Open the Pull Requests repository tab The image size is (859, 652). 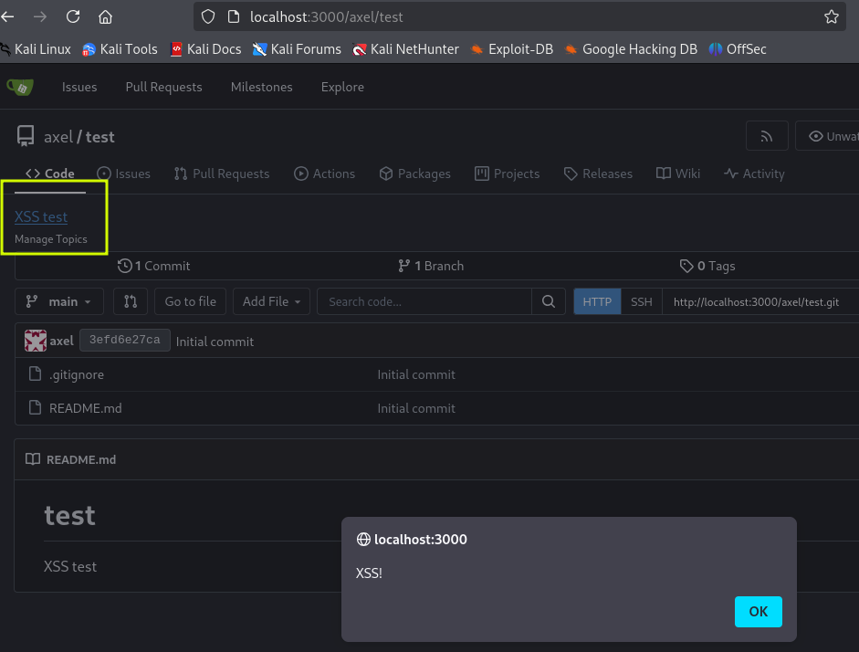(222, 174)
